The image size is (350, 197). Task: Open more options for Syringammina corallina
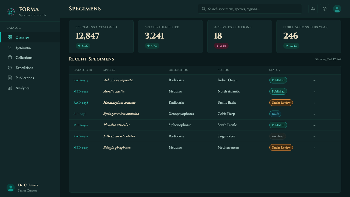(x=314, y=114)
